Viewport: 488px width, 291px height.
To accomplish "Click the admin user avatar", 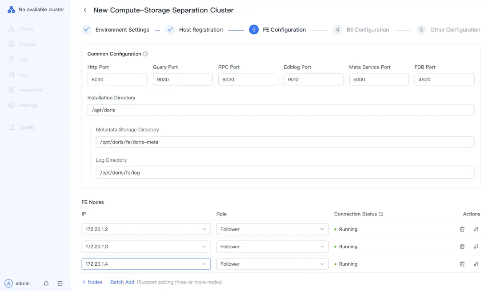I will 8,283.
